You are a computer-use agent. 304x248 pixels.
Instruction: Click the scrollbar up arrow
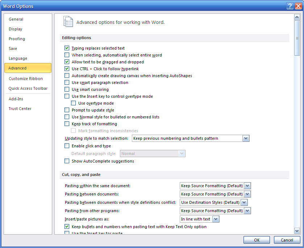(x=297, y=17)
